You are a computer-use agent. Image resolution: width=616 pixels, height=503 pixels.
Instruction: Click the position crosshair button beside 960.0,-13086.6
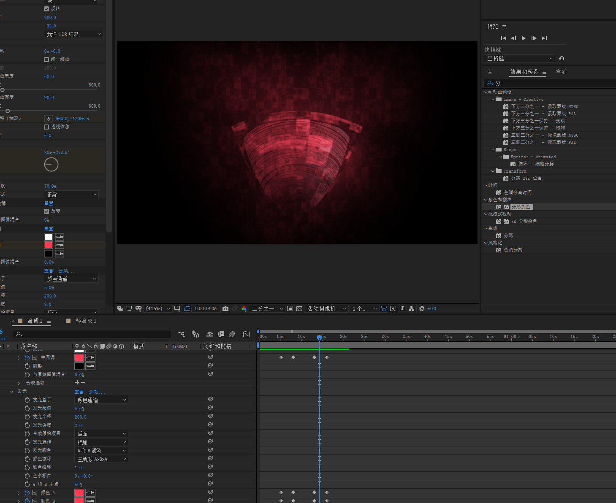pos(49,119)
